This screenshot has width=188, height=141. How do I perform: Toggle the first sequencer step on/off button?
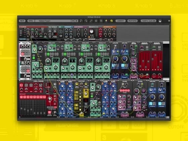(x=21, y=97)
